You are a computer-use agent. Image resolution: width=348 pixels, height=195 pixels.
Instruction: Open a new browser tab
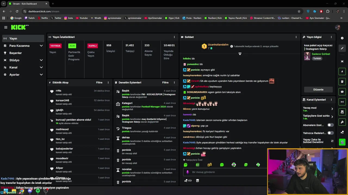click(x=53, y=4)
